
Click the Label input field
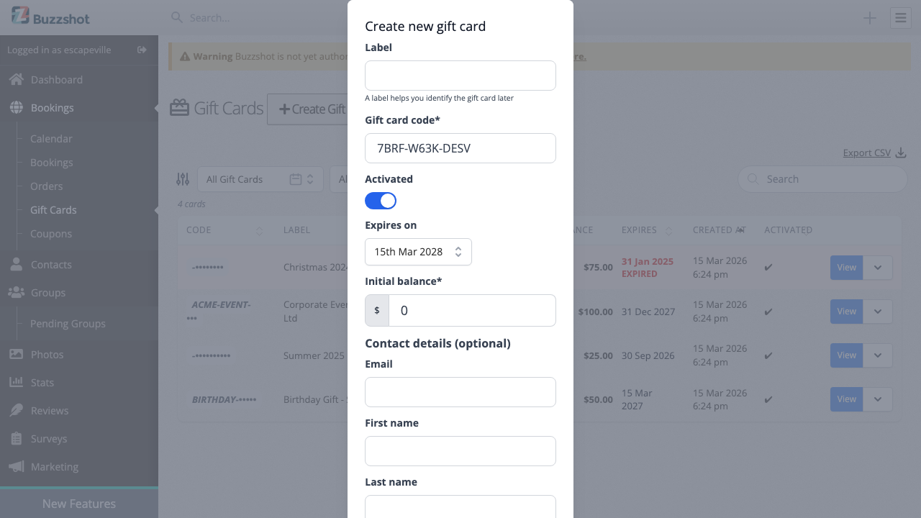[x=460, y=76]
